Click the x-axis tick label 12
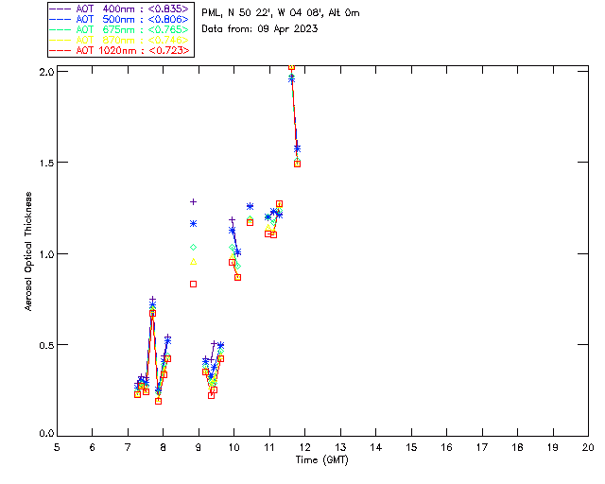The image size is (605, 484). point(304,447)
